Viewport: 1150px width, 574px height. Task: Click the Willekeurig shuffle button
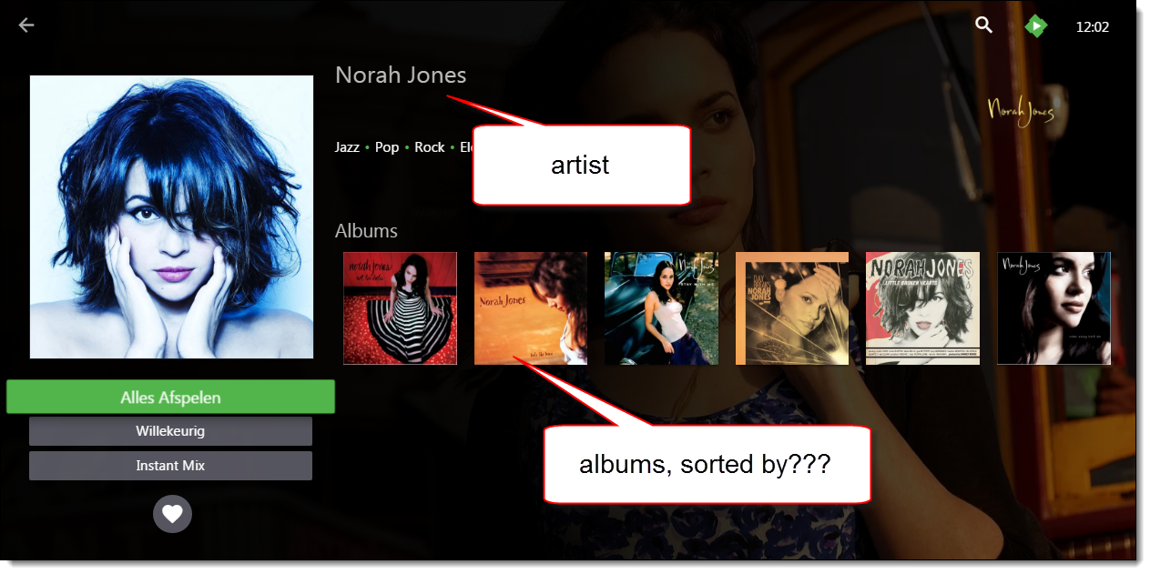click(170, 431)
